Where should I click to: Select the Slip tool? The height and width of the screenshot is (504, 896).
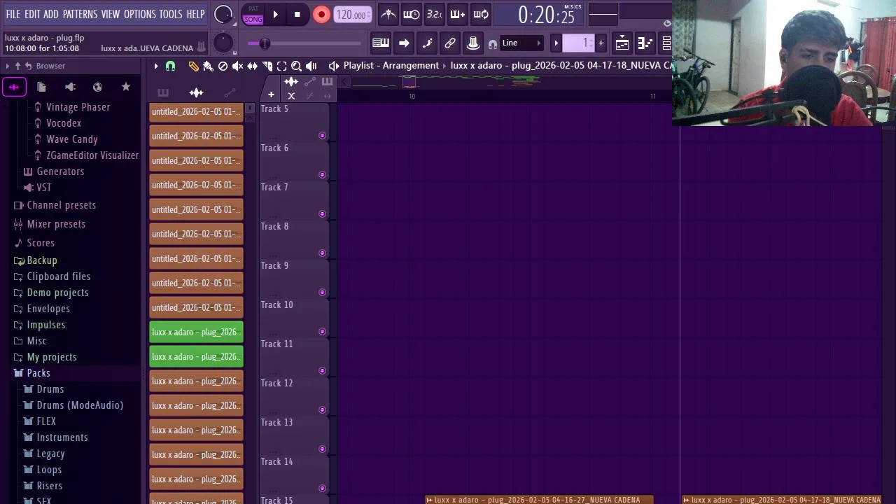[252, 66]
